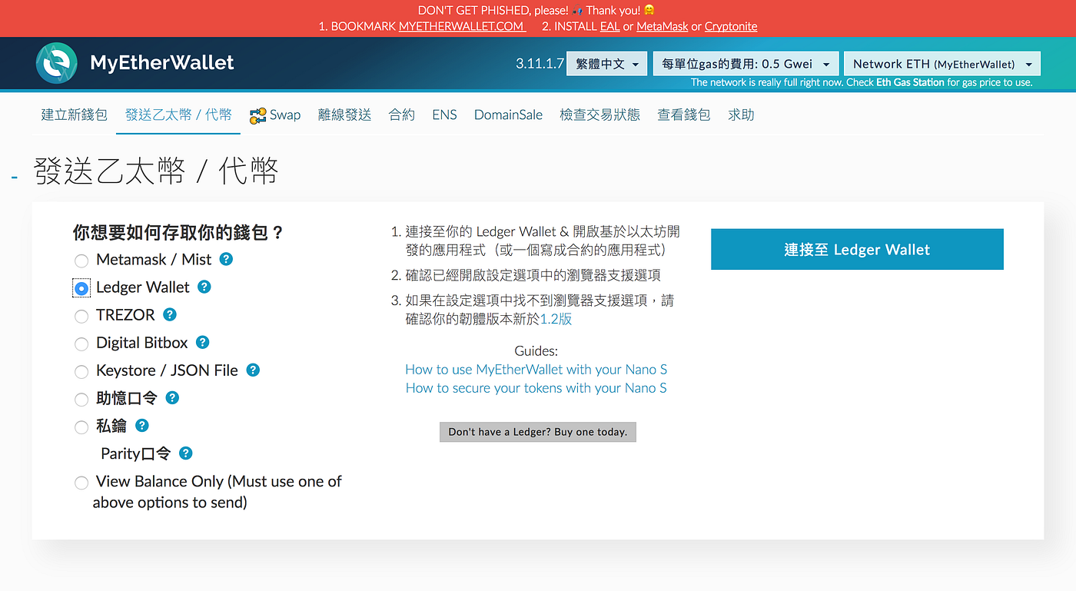
Task: Open the Network ETH (MyEtherWallet) dropdown
Action: click(941, 64)
